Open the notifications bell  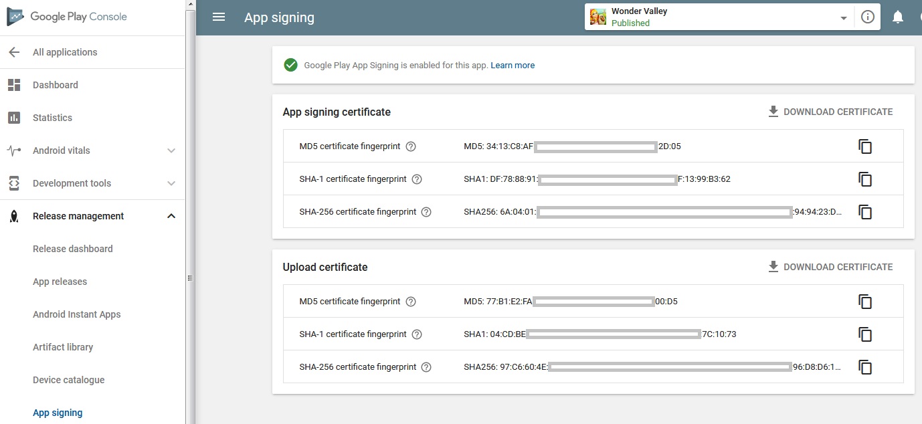(898, 17)
